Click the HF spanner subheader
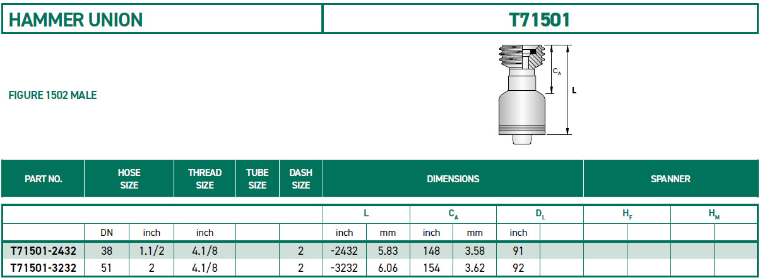 click(x=627, y=214)
